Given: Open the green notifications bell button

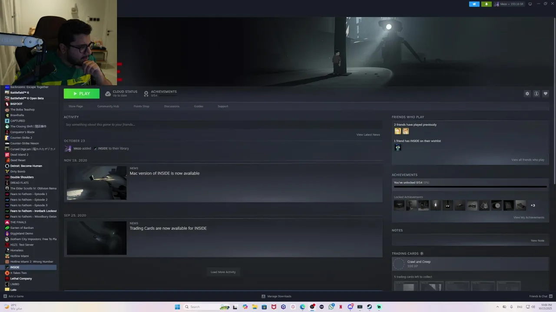Looking at the screenshot, I should pyautogui.click(x=486, y=4).
